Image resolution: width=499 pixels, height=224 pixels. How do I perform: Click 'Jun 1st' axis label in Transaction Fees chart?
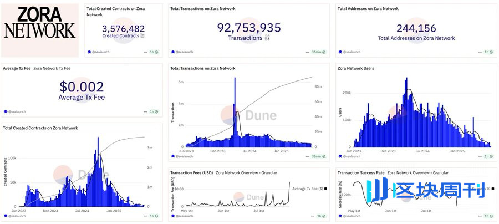click(x=225, y=211)
